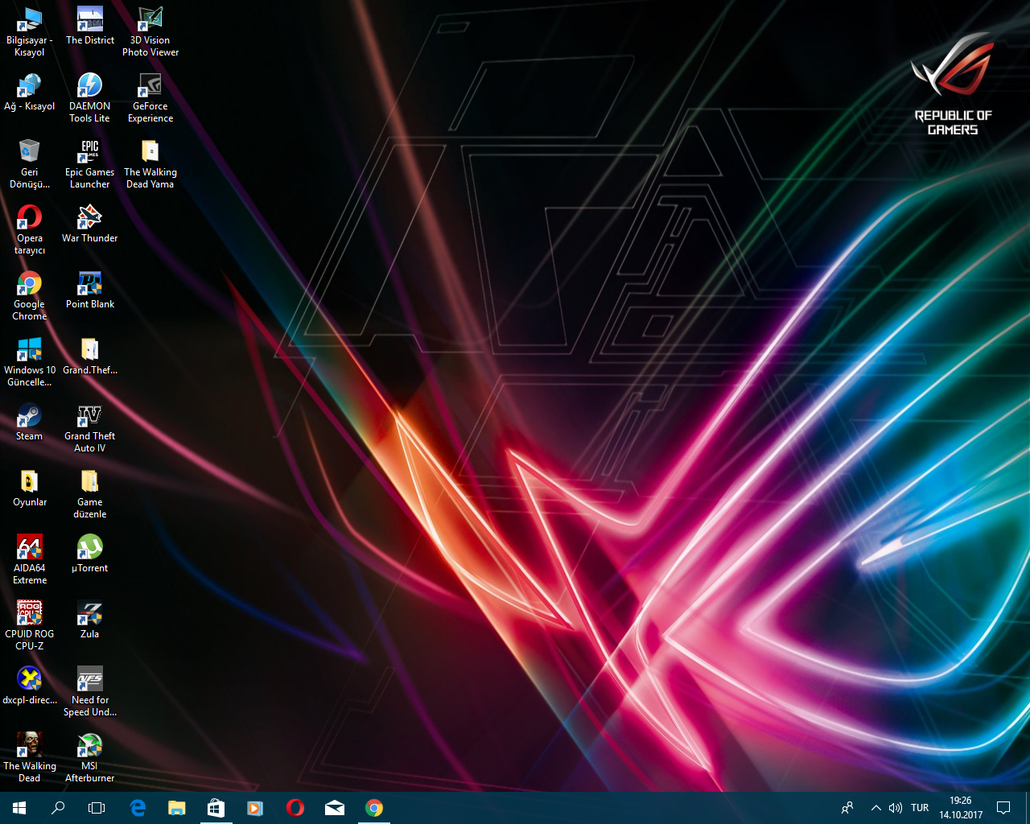The image size is (1030, 824).
Task: Open the Oyunlar folder icon
Action: click(x=30, y=488)
